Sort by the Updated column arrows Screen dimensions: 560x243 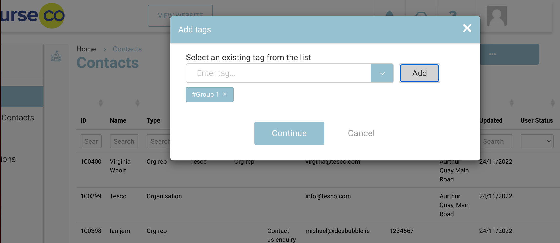tap(512, 103)
